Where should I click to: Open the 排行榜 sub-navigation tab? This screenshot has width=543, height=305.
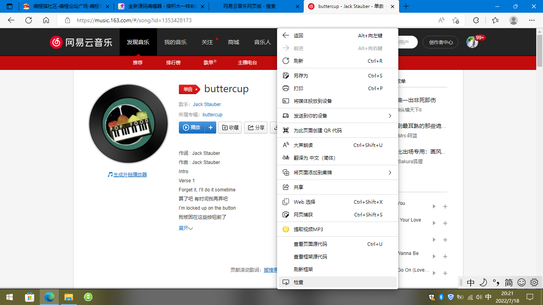[x=173, y=63]
